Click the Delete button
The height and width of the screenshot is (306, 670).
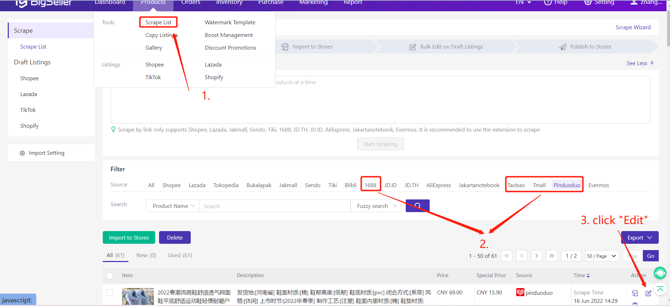175,237
